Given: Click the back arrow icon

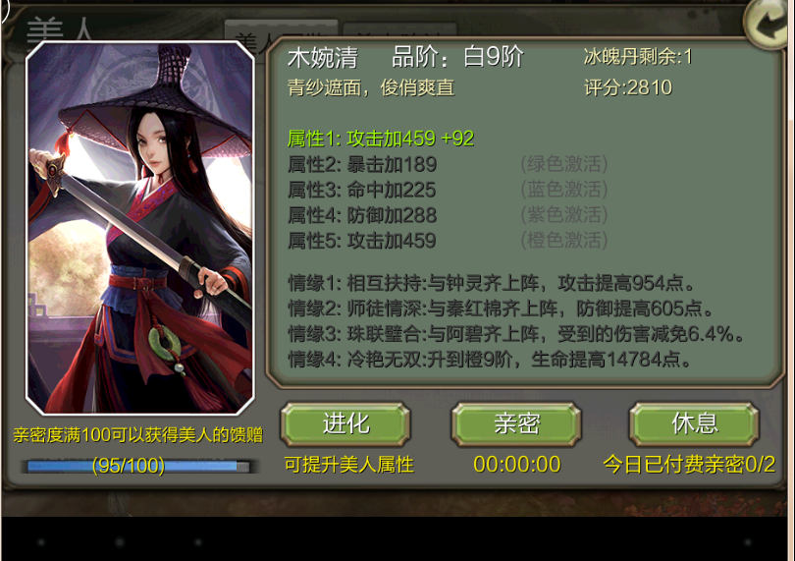Looking at the screenshot, I should (x=767, y=23).
